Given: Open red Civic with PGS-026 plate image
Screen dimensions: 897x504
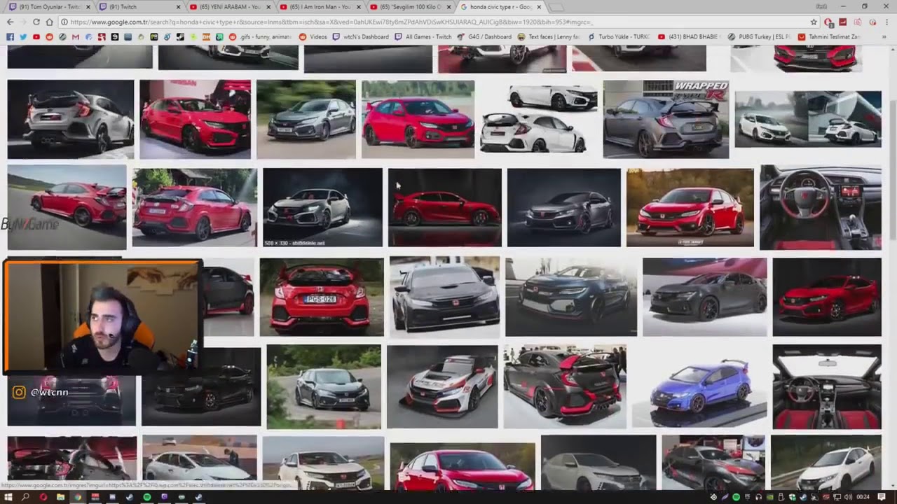Looking at the screenshot, I should coord(322,297).
